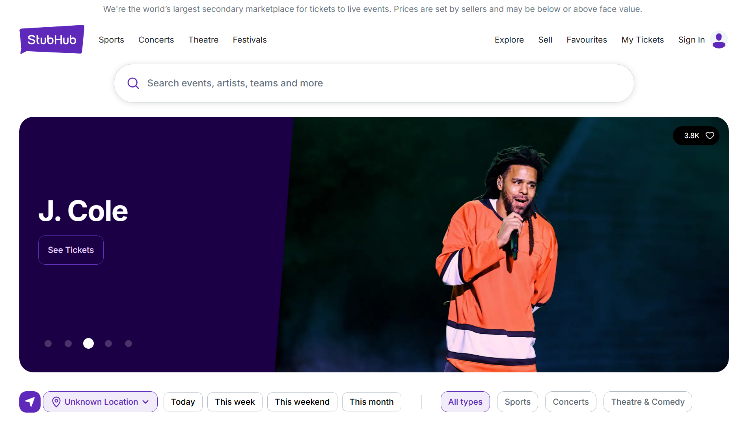Select the Today date filter
Screen dimensions: 747x426
pyautogui.click(x=183, y=402)
